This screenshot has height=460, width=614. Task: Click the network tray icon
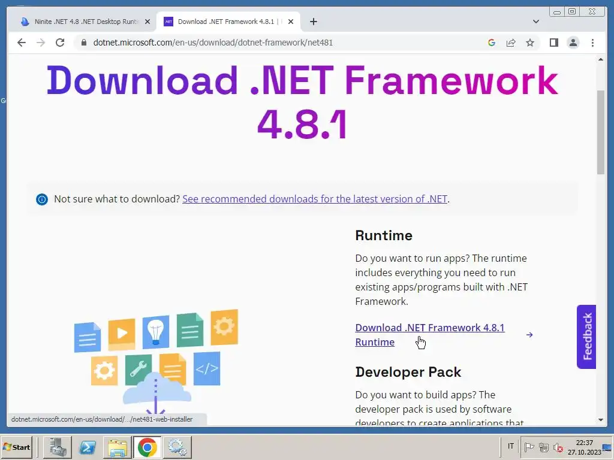point(543,447)
